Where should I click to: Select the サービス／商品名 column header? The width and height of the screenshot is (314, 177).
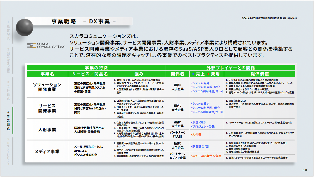[x=90, y=74]
